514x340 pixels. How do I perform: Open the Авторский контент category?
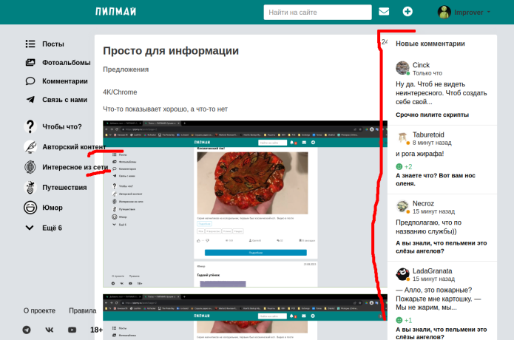coord(74,147)
